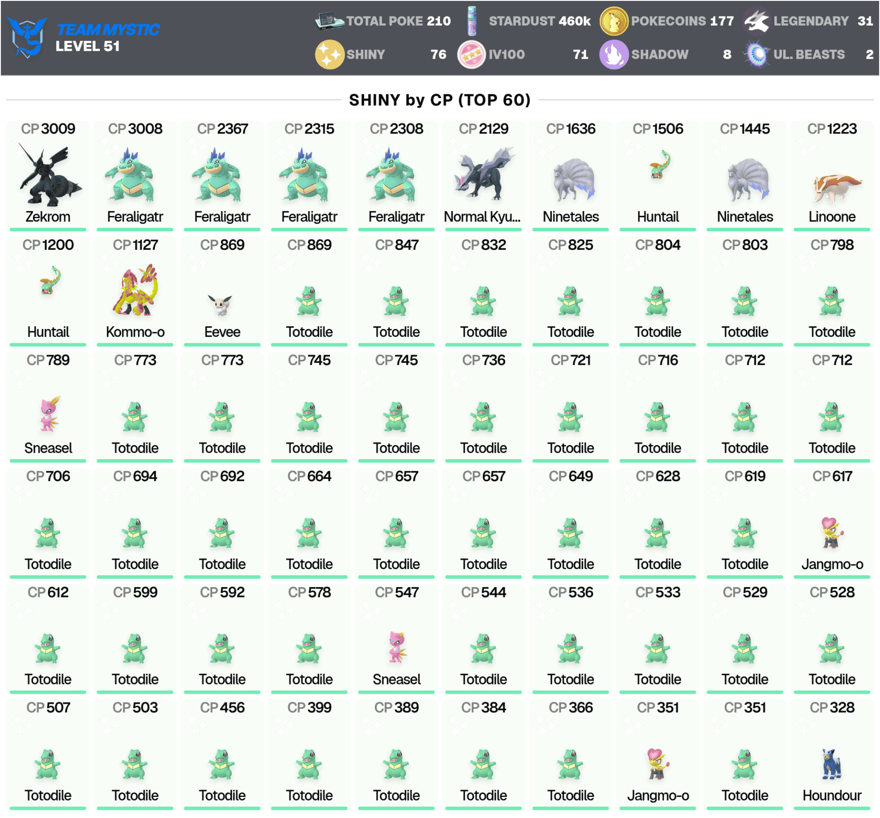
Task: Select the Totodile CP 528 sprite
Action: pos(831,648)
